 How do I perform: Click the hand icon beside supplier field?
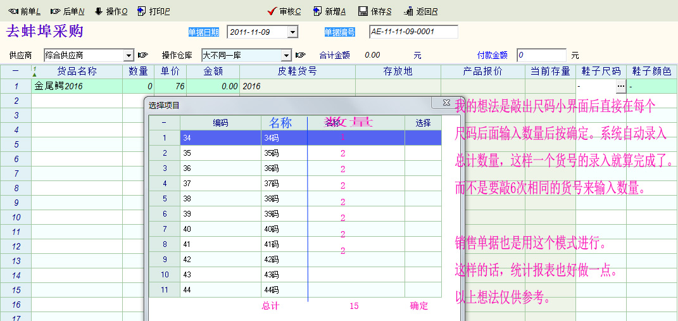(143, 55)
